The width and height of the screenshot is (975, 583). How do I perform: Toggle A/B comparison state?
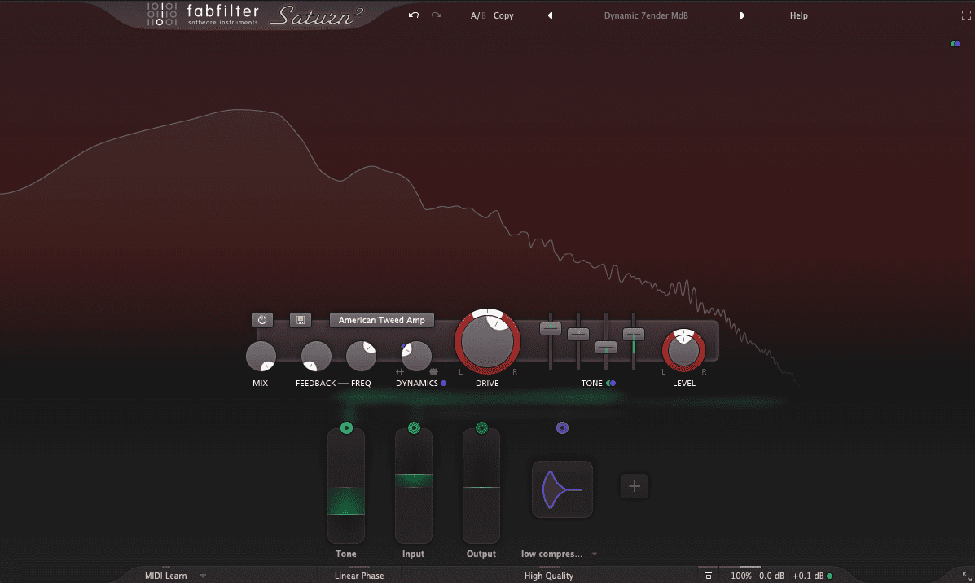[477, 15]
